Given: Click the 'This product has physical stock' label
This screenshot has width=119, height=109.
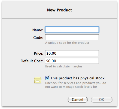Looking at the screenshot, I should click(x=77, y=78).
